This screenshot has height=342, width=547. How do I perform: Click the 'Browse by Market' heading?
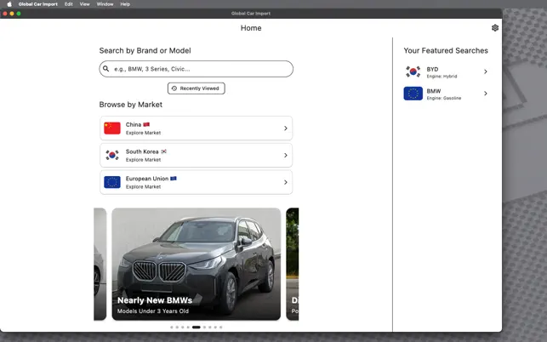131,105
